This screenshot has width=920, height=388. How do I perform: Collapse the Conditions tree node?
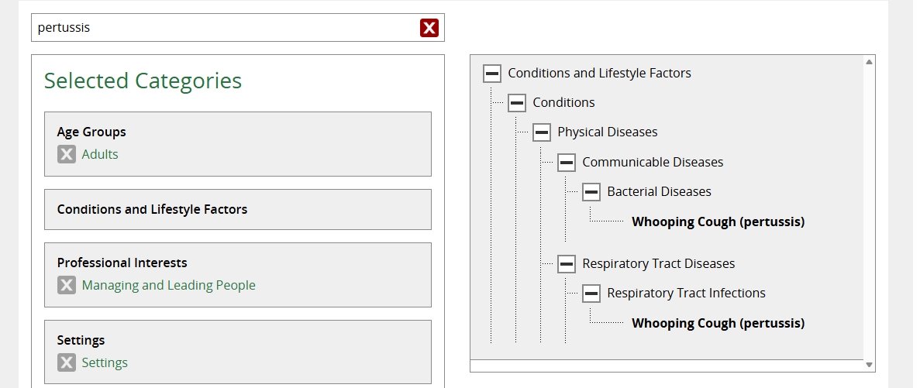(517, 103)
